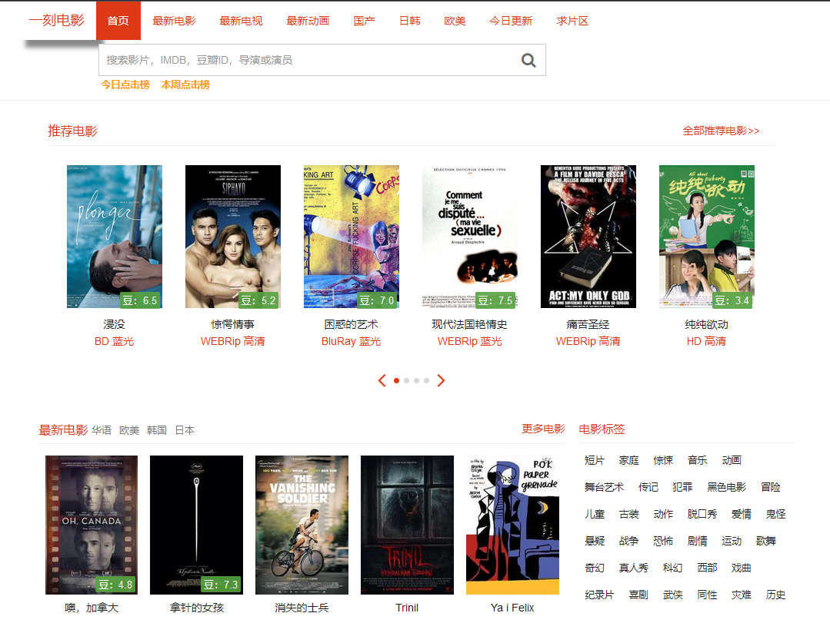This screenshot has height=623, width=830.
Task: Click the 浸没 title link
Action: 115,324
